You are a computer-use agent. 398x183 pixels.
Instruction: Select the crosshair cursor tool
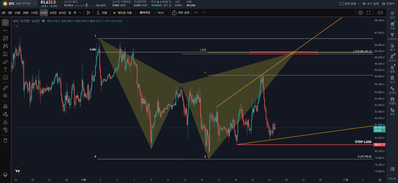[5, 23]
